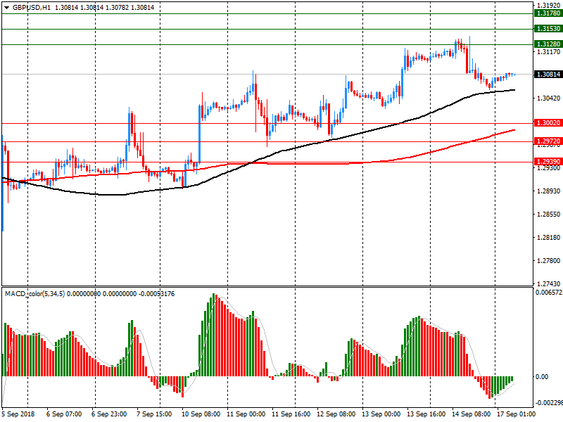The height and width of the screenshot is (422, 563).
Task: Click the 1.31920 price scale value
Action: (548, 6)
